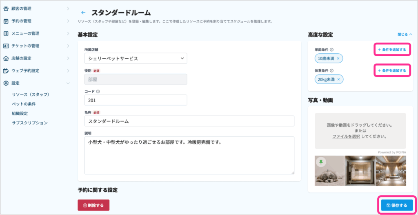Select the room hallway photo thumbnail

pyautogui.click(x=391, y=171)
